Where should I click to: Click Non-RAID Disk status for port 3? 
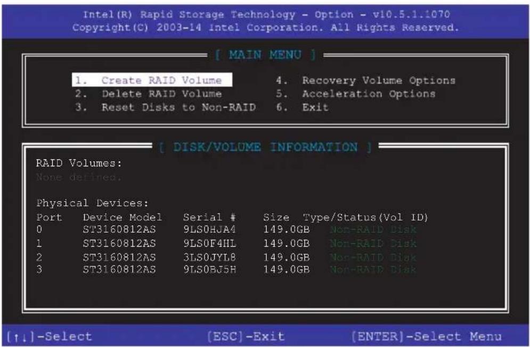click(x=373, y=270)
